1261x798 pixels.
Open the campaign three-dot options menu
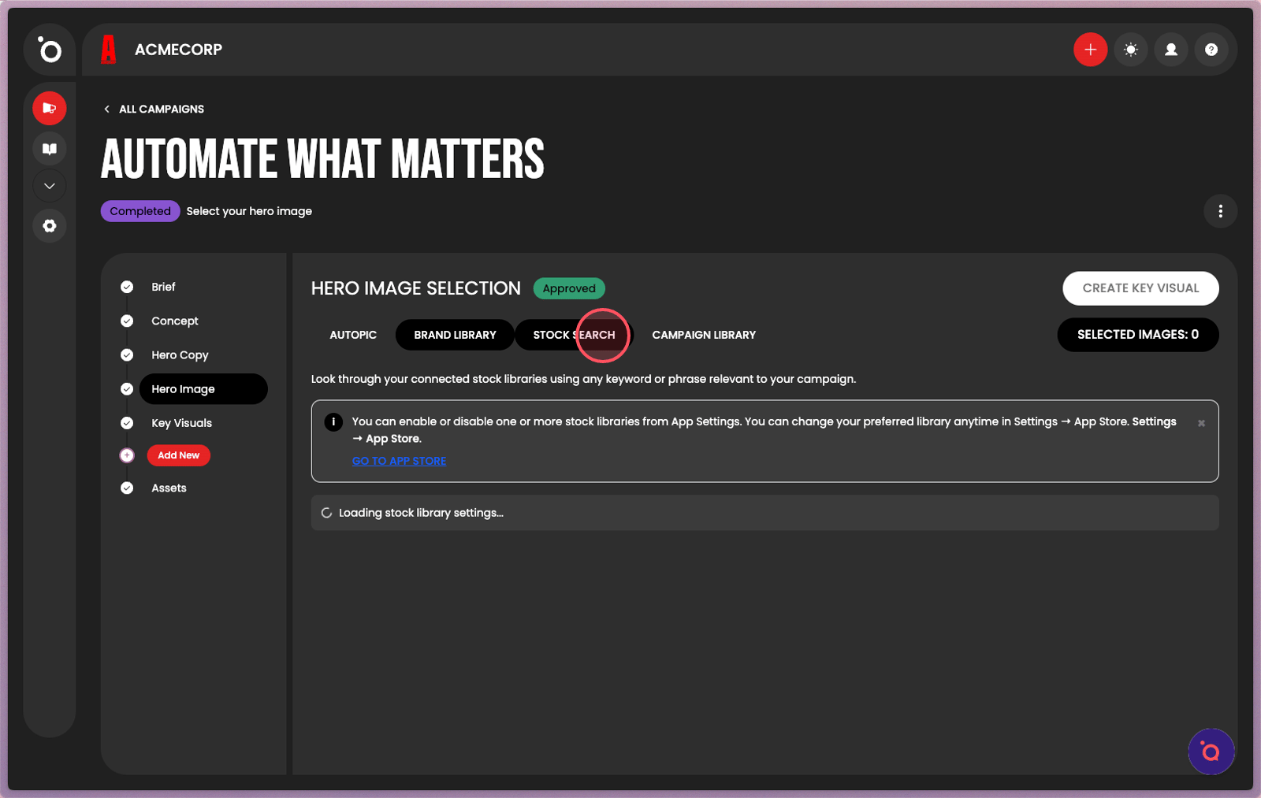point(1220,211)
